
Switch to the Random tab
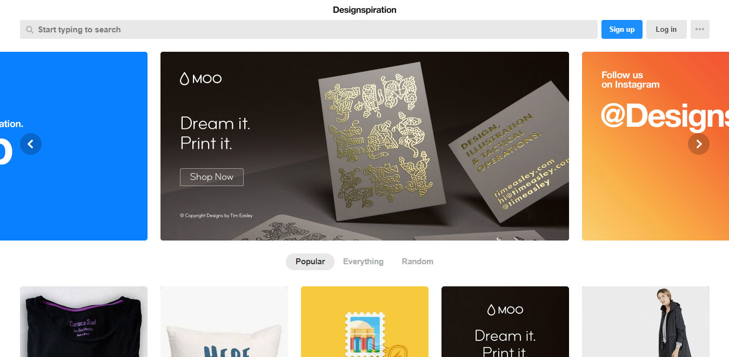(x=417, y=262)
